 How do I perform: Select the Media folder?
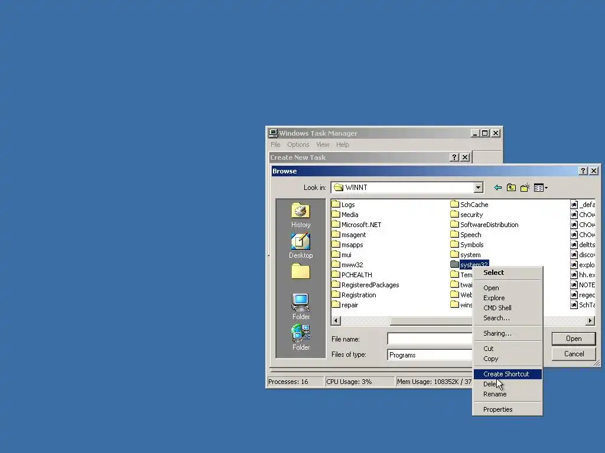point(345,215)
